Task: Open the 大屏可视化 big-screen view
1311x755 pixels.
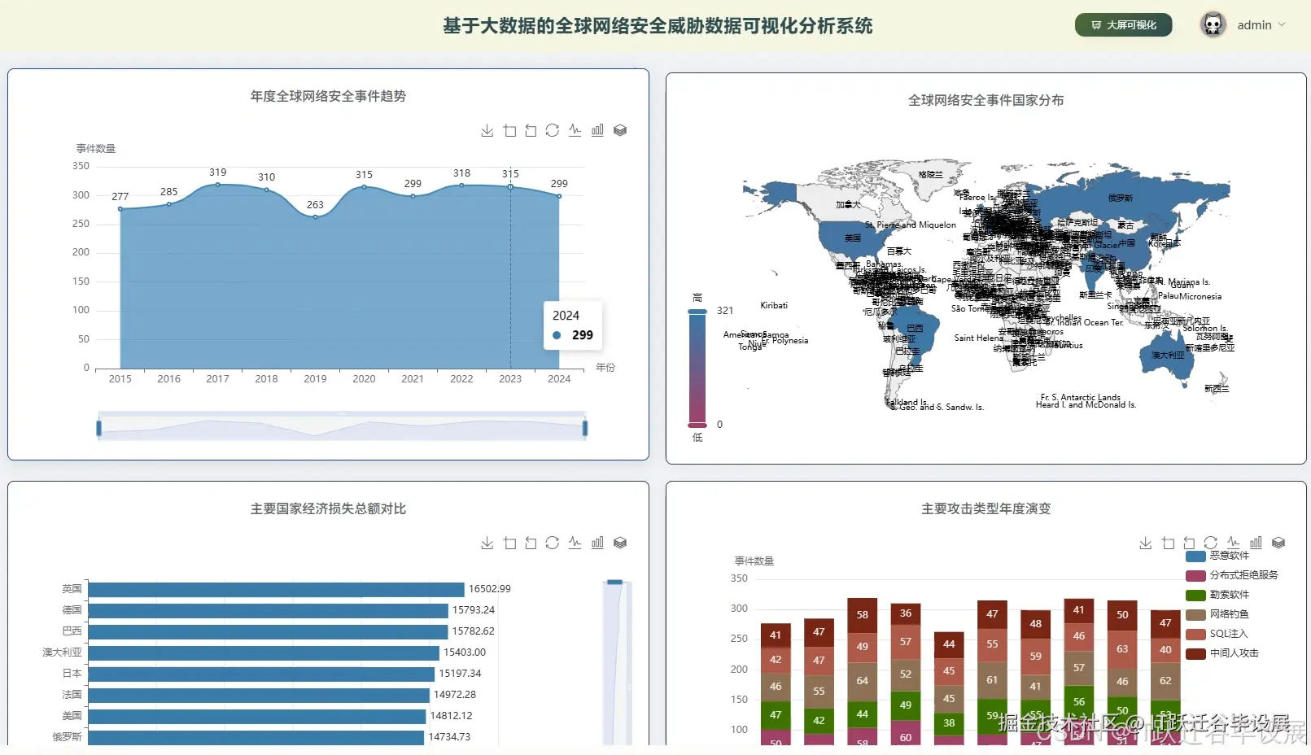Action: click(x=1124, y=25)
